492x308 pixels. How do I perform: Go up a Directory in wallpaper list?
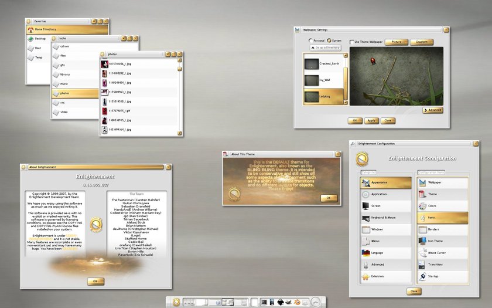[326, 48]
